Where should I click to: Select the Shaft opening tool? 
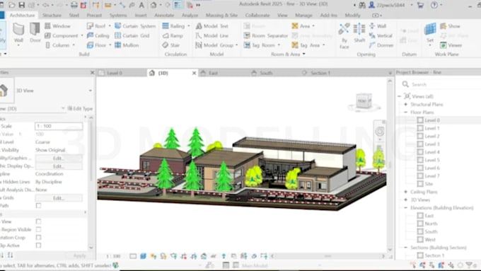coord(359,33)
